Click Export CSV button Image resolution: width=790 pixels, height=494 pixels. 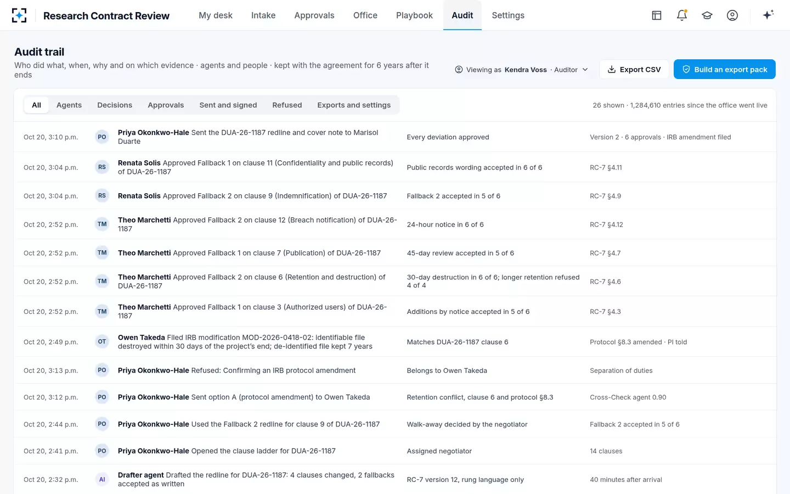(634, 69)
